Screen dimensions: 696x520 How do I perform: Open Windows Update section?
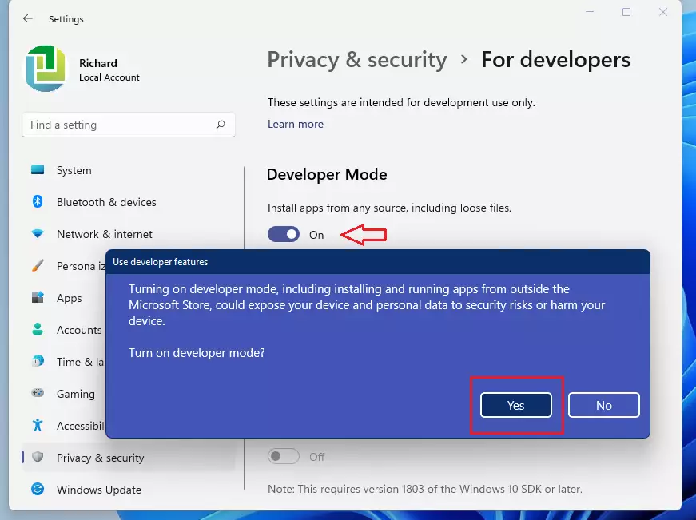point(99,490)
